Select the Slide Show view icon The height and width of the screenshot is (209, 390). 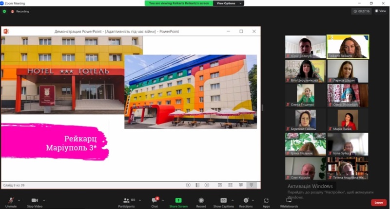tap(252, 185)
